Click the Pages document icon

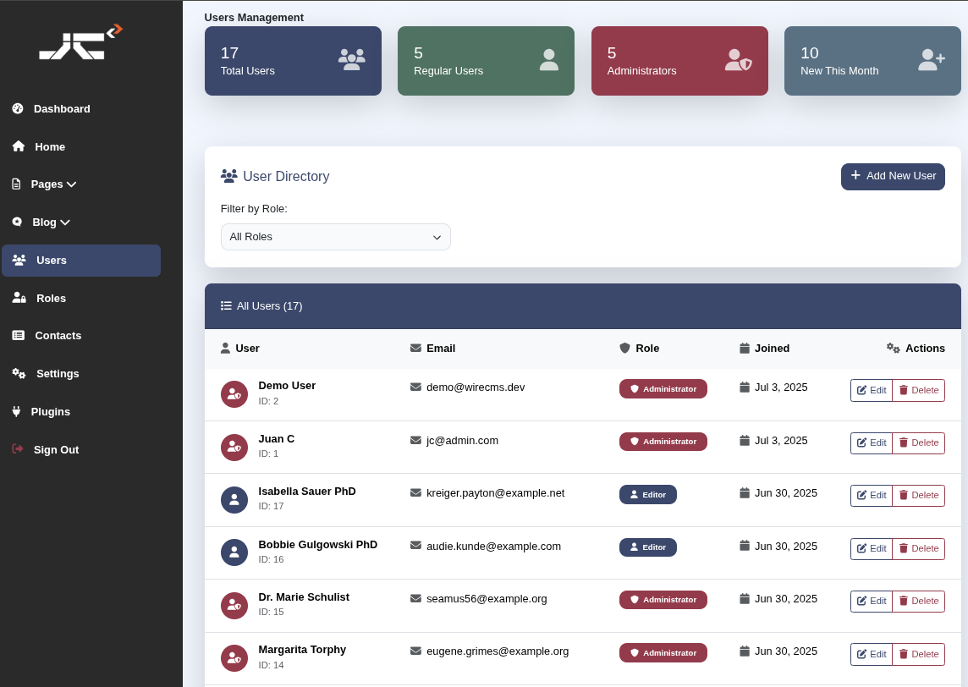(x=17, y=184)
